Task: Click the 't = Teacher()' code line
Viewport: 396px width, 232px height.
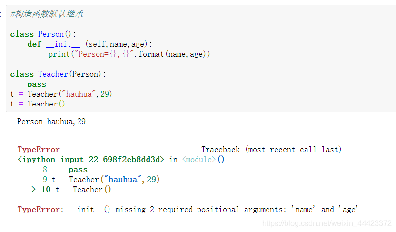Action: tap(38, 104)
